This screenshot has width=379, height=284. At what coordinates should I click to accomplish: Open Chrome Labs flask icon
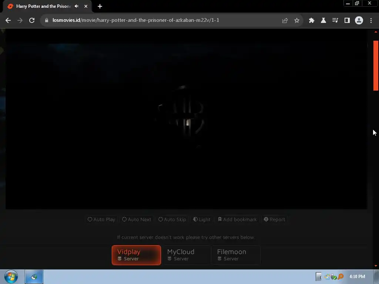[323, 21]
